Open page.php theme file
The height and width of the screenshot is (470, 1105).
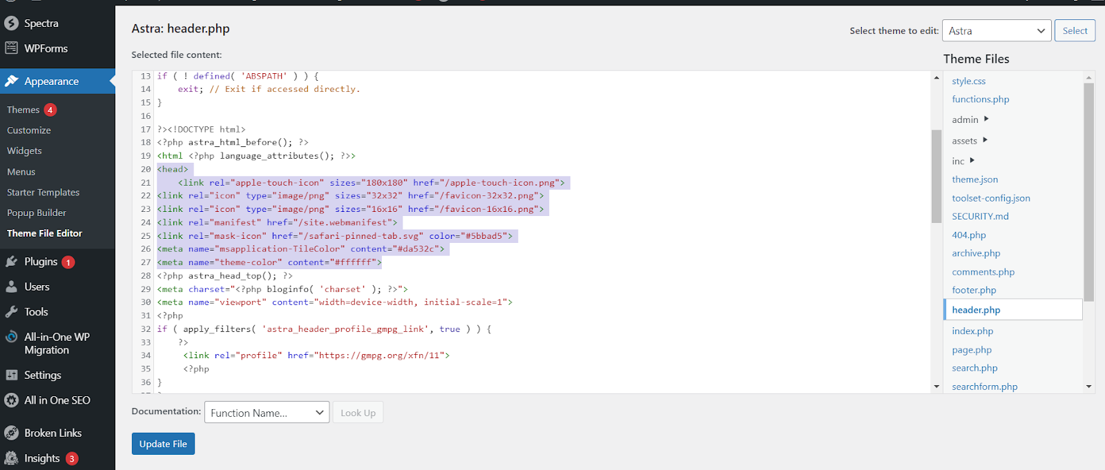tap(971, 350)
